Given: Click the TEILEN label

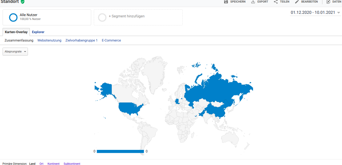Looking at the screenshot, I should (x=285, y=2).
